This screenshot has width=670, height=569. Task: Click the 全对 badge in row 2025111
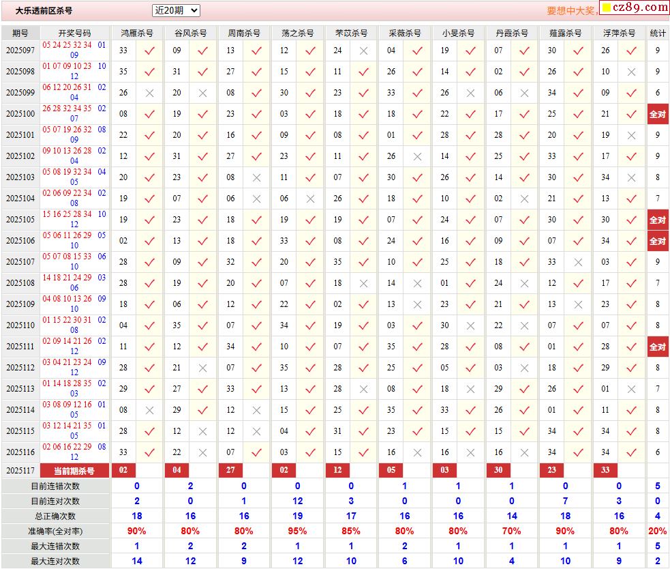tap(657, 347)
